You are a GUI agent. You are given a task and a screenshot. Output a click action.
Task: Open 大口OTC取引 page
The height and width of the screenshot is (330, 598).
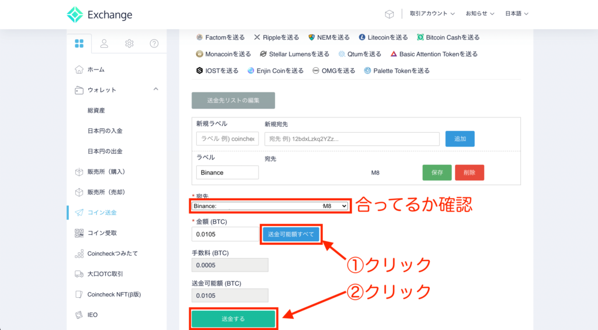coord(105,274)
